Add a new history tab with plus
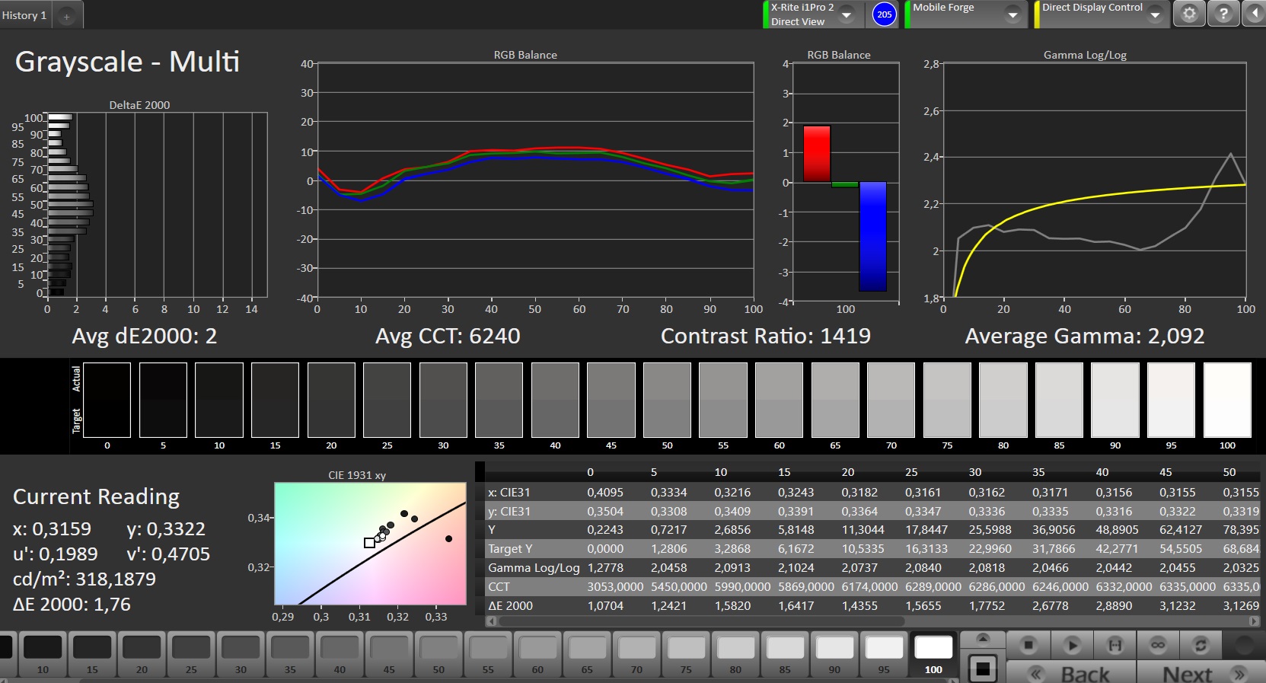Image resolution: width=1266 pixels, height=683 pixels. [x=66, y=15]
